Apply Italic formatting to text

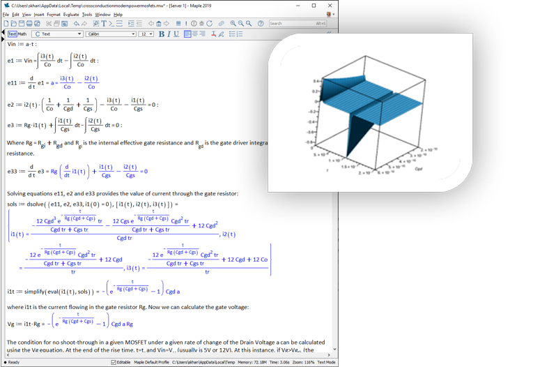[x=169, y=33]
